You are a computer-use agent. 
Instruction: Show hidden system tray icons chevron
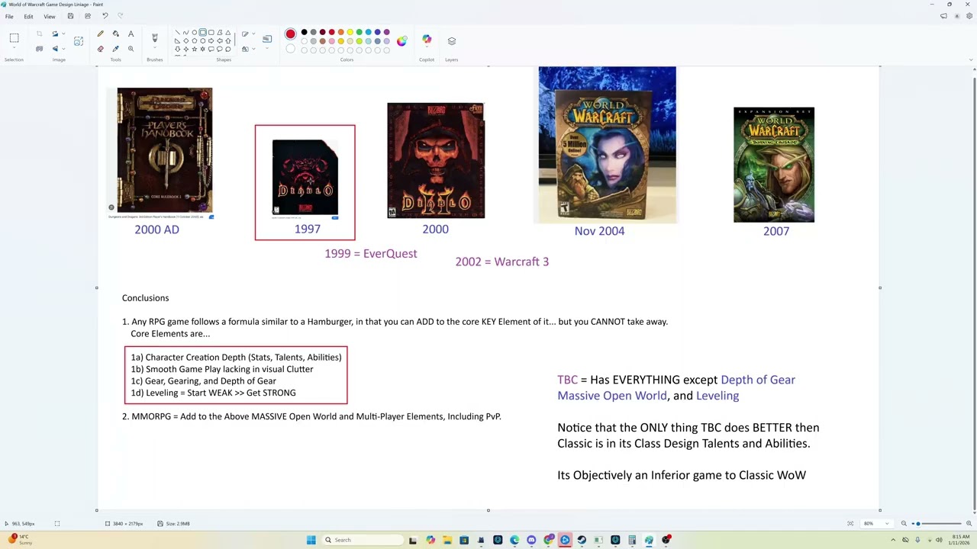pos(893,540)
